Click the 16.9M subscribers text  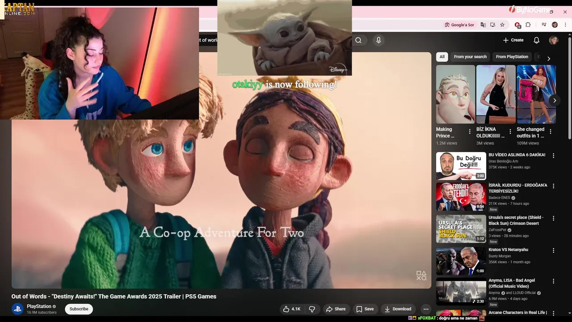[x=42, y=313]
